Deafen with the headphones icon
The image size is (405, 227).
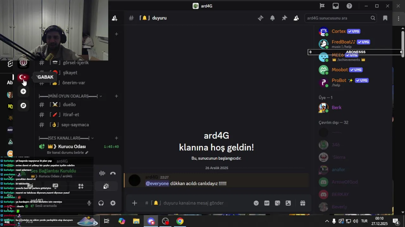[x=101, y=203]
